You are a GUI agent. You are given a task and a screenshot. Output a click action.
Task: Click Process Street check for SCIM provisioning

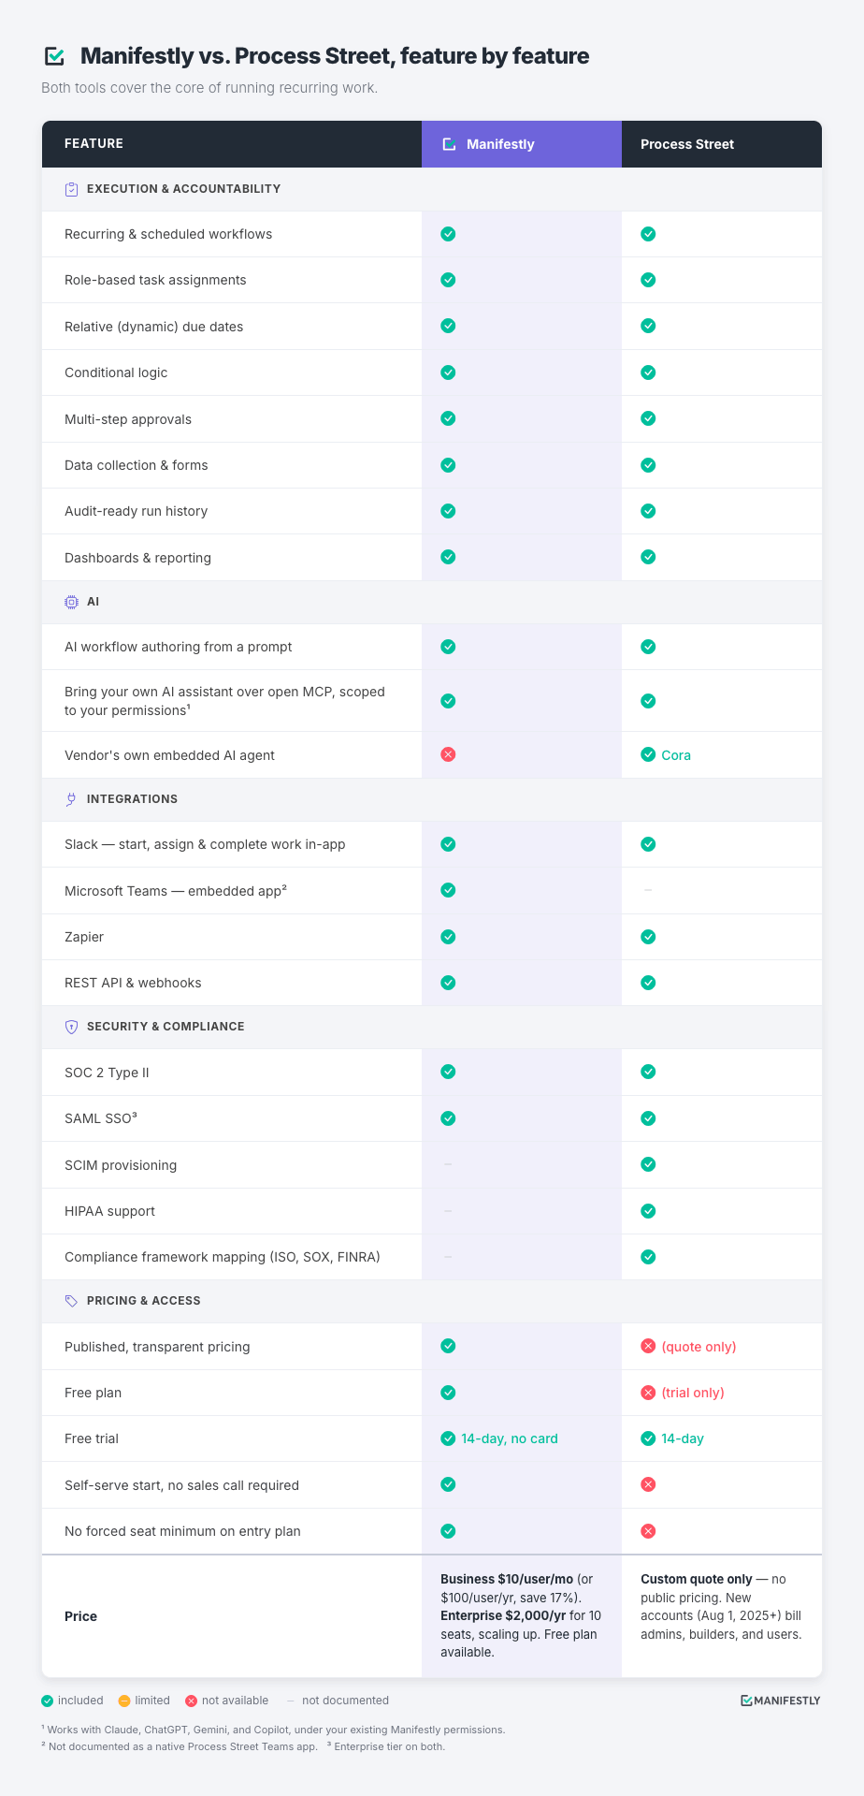pos(648,1164)
